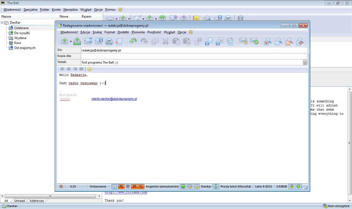This screenshot has width=352, height=209.
Task: Justify text in the editor
Action: [x=81, y=69]
